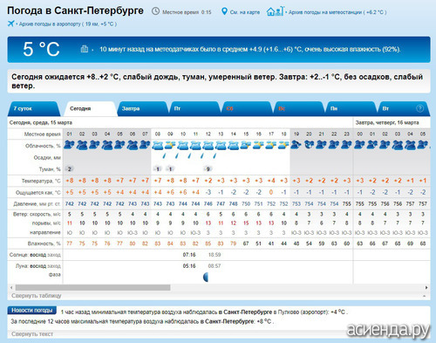Click cloudiness icon for hour 19 today
The height and width of the screenshot is (343, 436).
[296, 145]
